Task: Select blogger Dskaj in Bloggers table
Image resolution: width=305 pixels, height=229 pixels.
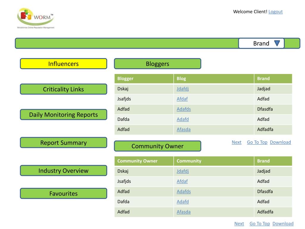Action: pos(123,89)
